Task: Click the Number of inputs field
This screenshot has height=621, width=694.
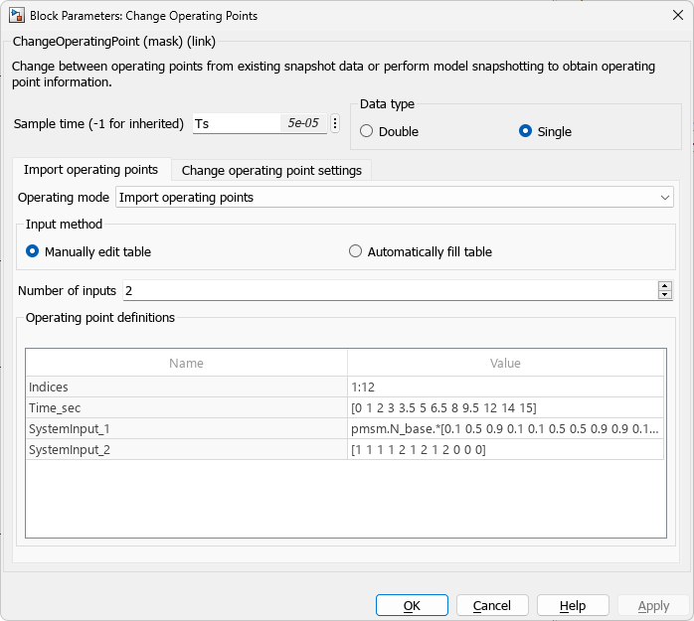Action: tap(388, 290)
